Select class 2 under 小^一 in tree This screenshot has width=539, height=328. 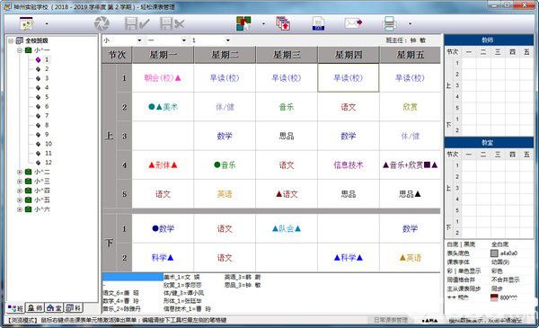pyautogui.click(x=47, y=69)
